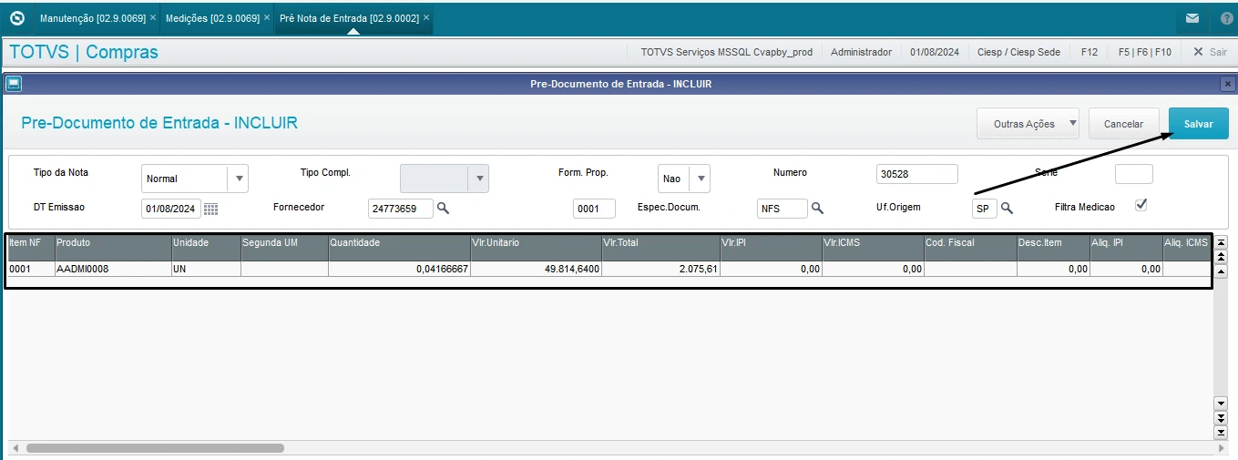Open the Form. Prop. dropdown
The height and width of the screenshot is (460, 1238).
click(x=700, y=179)
